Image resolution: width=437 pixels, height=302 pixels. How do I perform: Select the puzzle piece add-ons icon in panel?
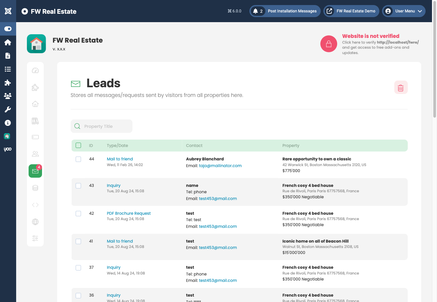pos(35,87)
